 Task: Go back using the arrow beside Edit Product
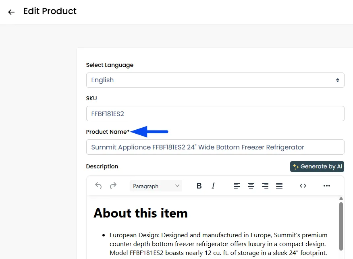point(11,12)
